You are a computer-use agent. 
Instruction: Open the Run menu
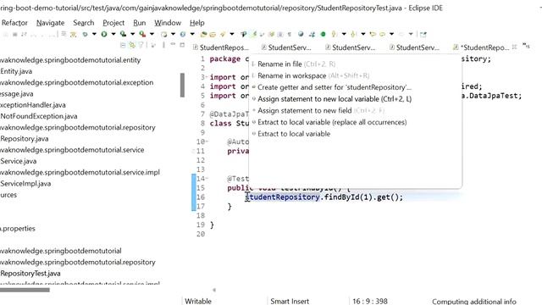pos(139,23)
